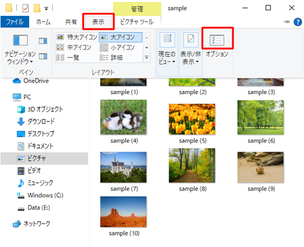The image size is (304, 247).
Task: Open 現在のビュー dropdown
Action: pos(167,53)
